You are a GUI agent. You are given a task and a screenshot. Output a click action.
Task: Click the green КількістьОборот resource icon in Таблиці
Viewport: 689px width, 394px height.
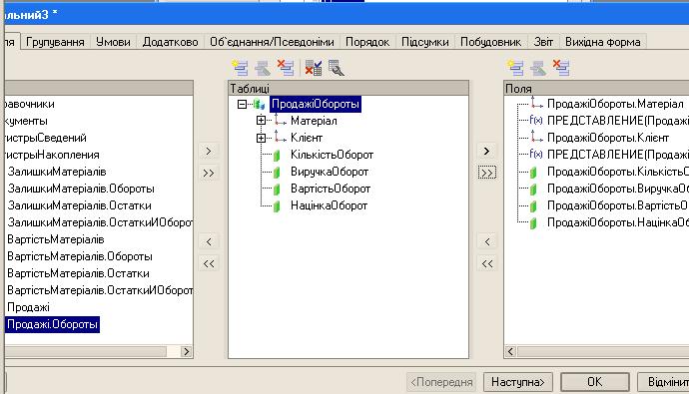[277, 155]
